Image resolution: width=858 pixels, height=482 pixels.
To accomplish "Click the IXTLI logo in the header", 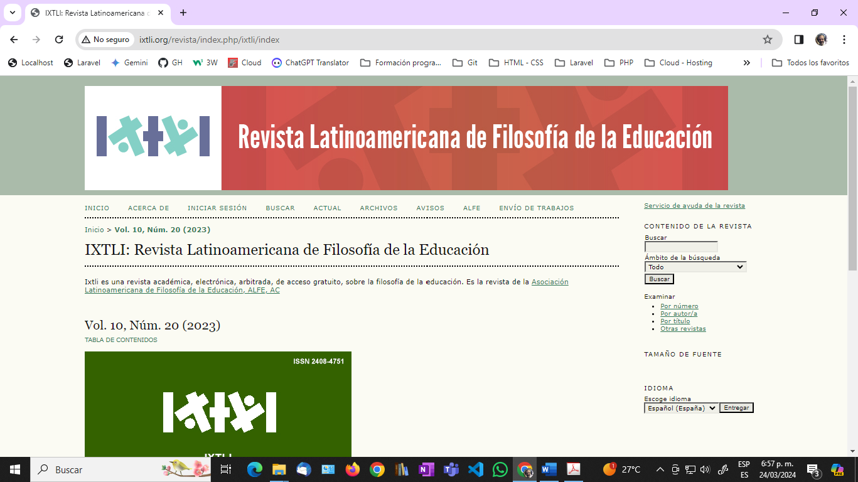I will 153,136.
